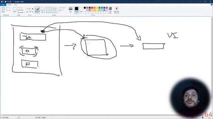Select the Oval shape
This screenshot has height=119, width=213.
click(47, 8)
